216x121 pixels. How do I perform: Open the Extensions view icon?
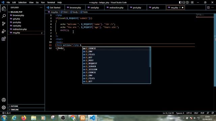pos(4,39)
